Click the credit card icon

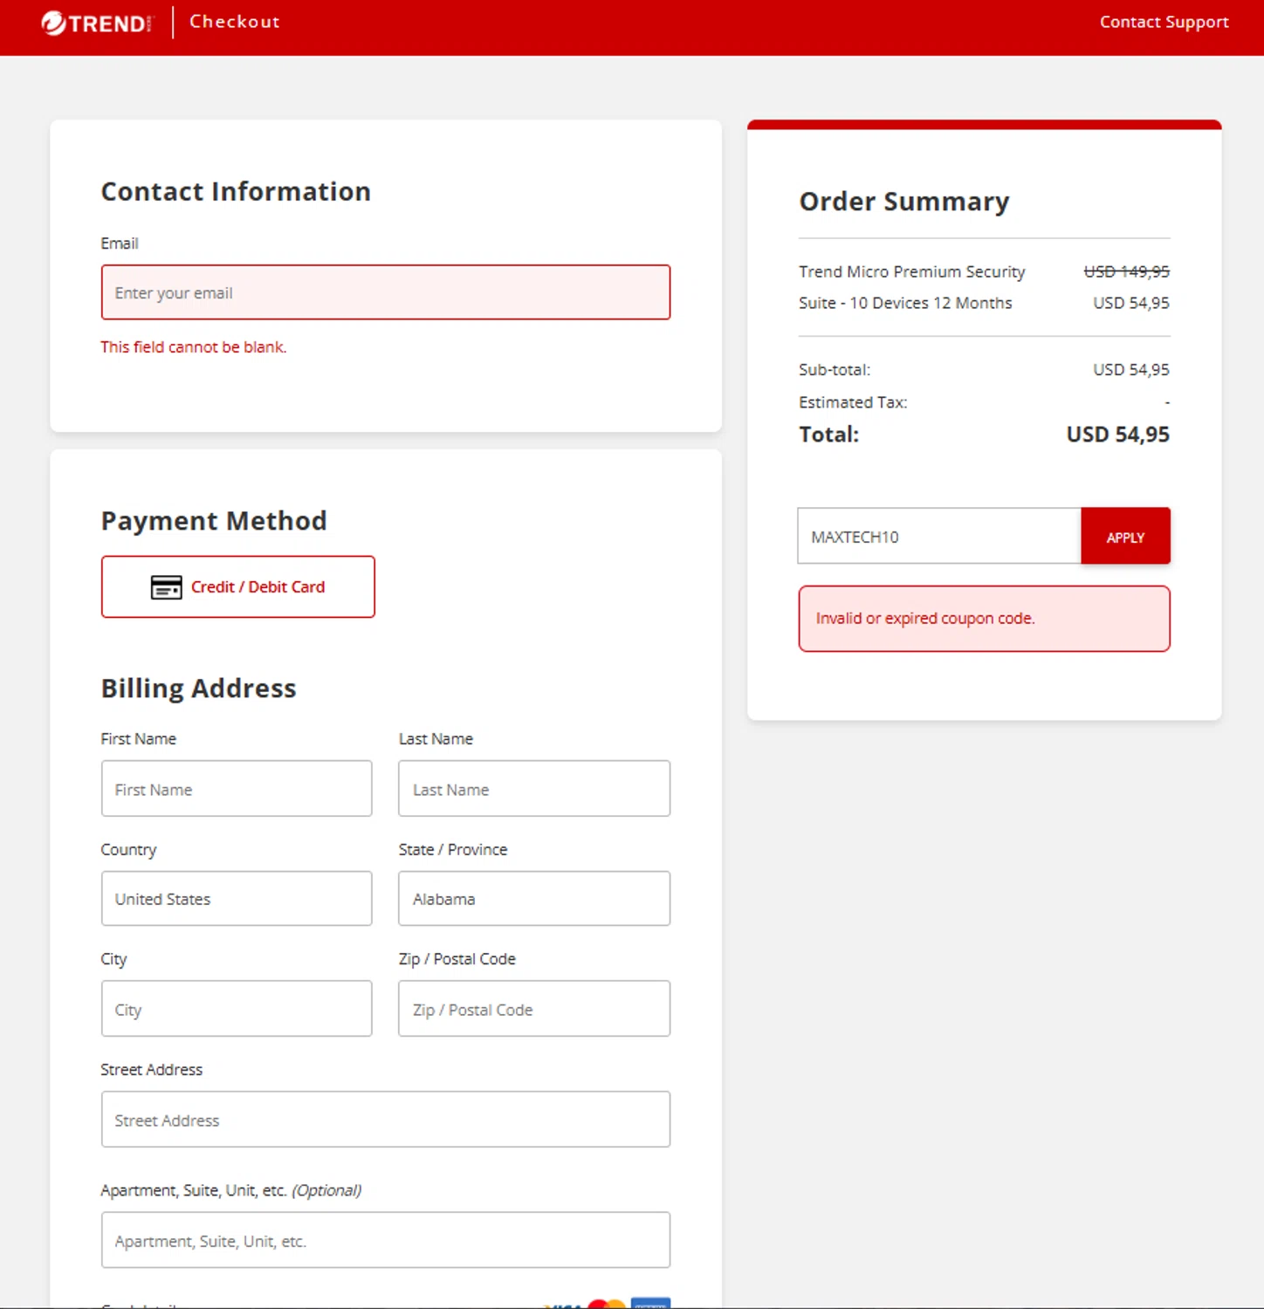click(167, 587)
